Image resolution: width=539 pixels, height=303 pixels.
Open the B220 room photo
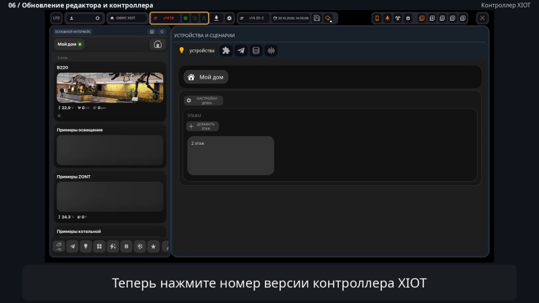click(110, 88)
